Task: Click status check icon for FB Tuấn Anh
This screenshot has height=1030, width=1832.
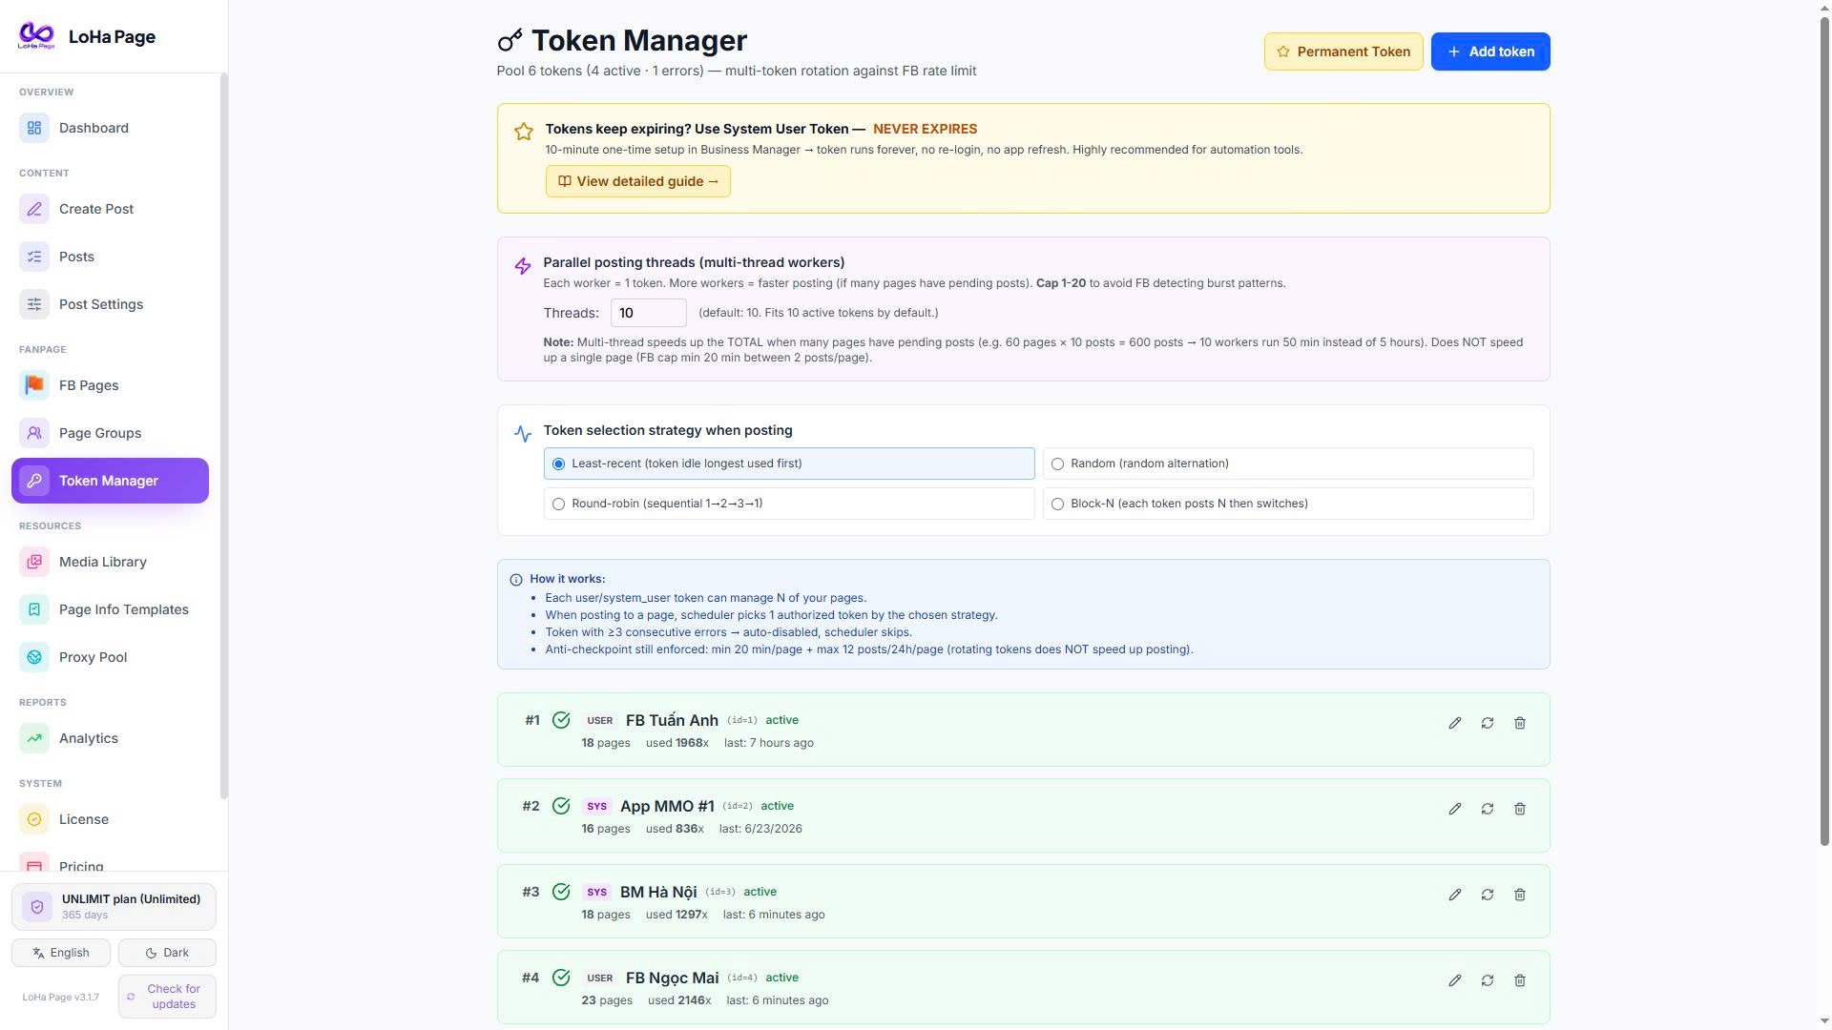Action: (561, 720)
